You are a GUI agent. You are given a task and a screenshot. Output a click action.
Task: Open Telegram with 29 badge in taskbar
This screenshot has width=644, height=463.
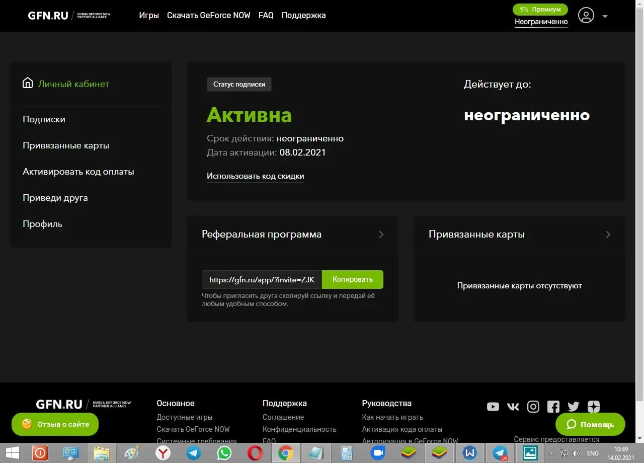[x=500, y=453]
